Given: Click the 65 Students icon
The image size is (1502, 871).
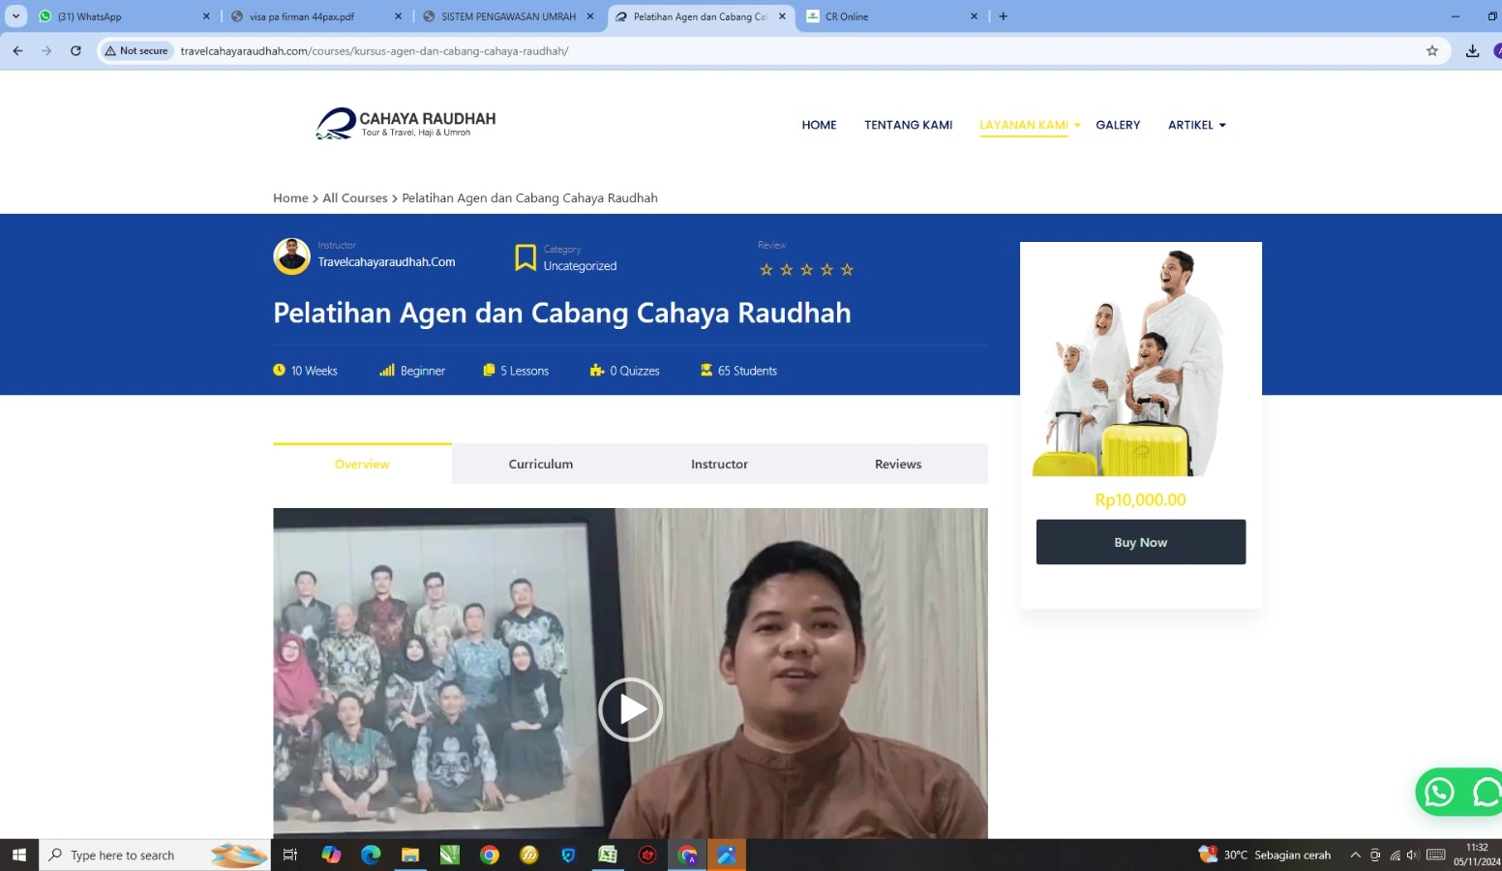Looking at the screenshot, I should pyautogui.click(x=706, y=370).
